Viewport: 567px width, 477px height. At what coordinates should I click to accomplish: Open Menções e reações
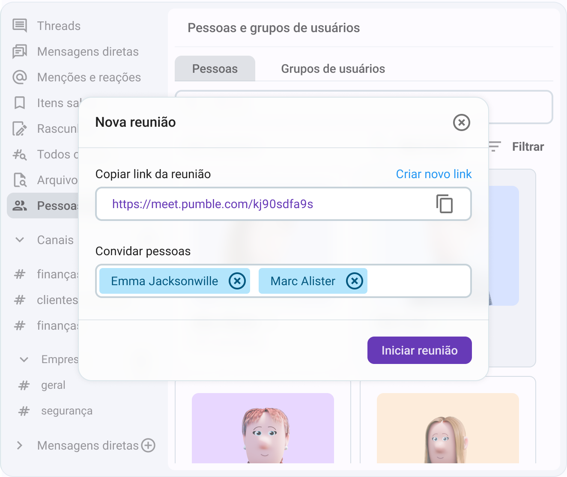click(89, 77)
